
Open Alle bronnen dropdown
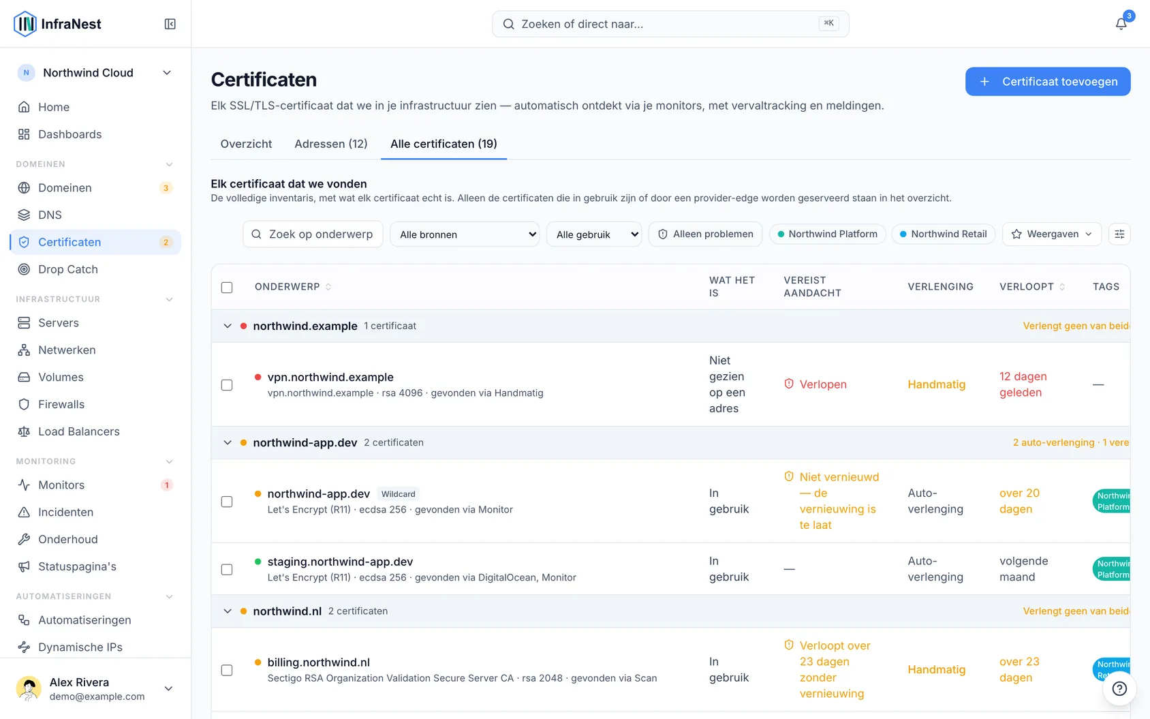(x=465, y=234)
